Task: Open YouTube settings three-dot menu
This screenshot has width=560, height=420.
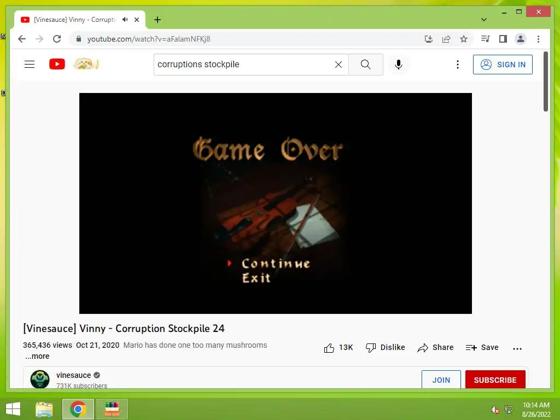Action: 458,65
